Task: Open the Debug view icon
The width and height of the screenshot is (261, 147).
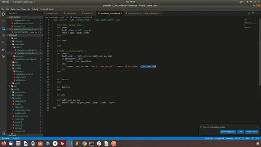Action: (x=3, y=36)
